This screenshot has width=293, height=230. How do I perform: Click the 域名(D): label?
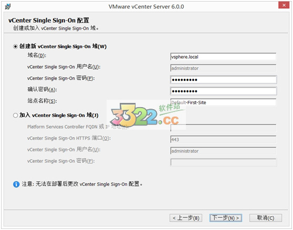[x=37, y=55]
